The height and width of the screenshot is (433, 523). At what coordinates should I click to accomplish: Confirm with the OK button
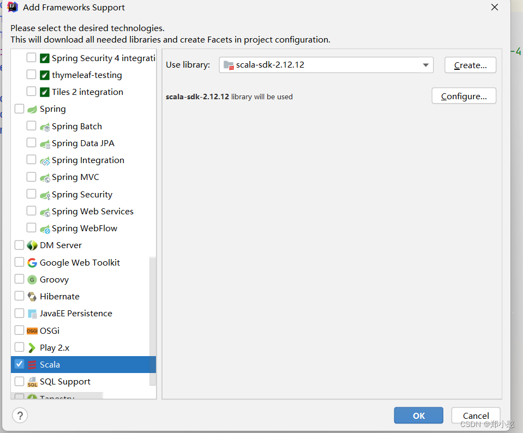419,416
